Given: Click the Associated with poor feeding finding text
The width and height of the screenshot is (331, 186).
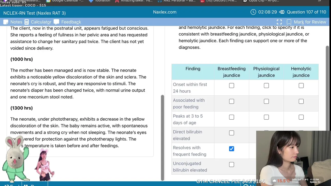Looking at the screenshot, I should click(x=189, y=104).
